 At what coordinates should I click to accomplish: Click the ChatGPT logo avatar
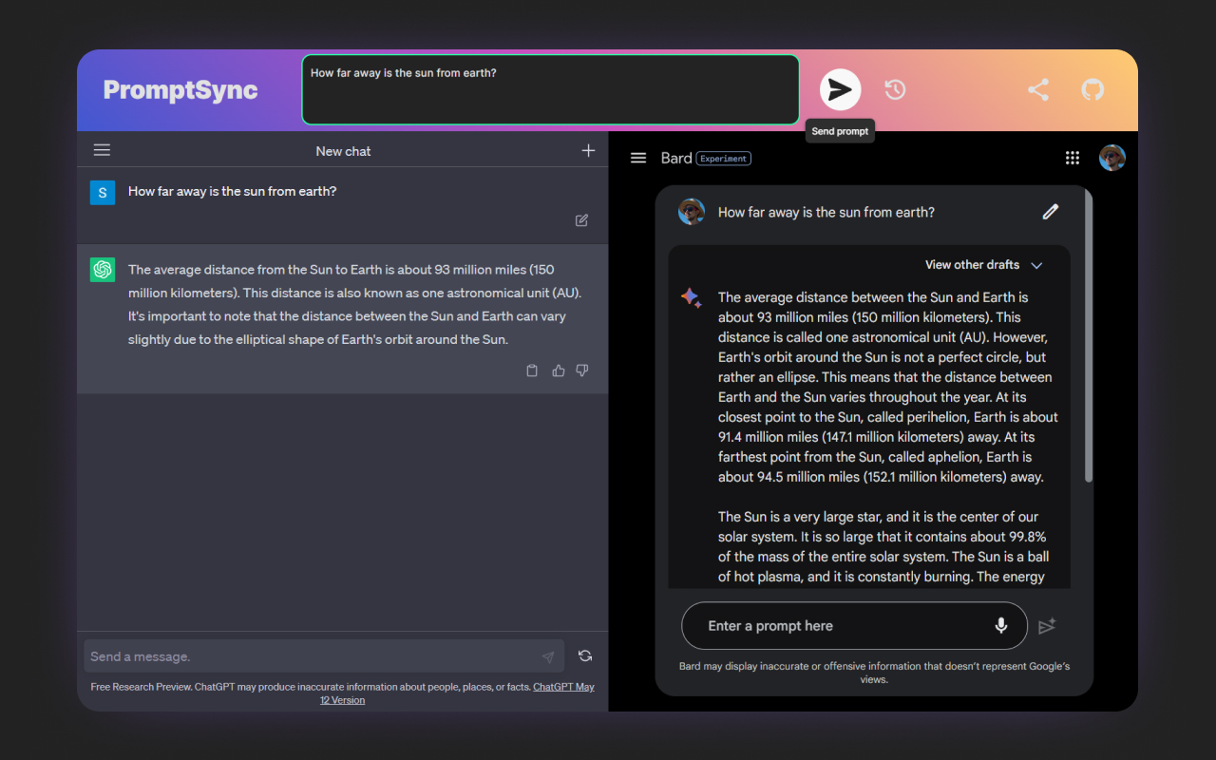click(103, 270)
